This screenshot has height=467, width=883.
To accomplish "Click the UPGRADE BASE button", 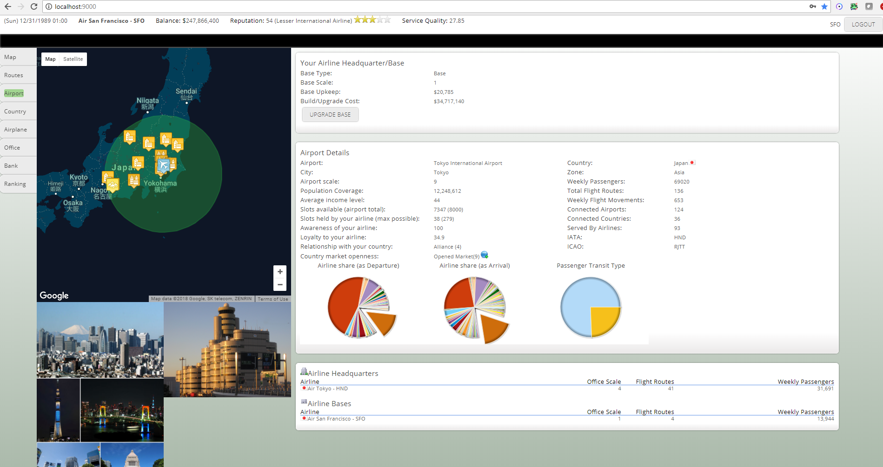I will [330, 115].
